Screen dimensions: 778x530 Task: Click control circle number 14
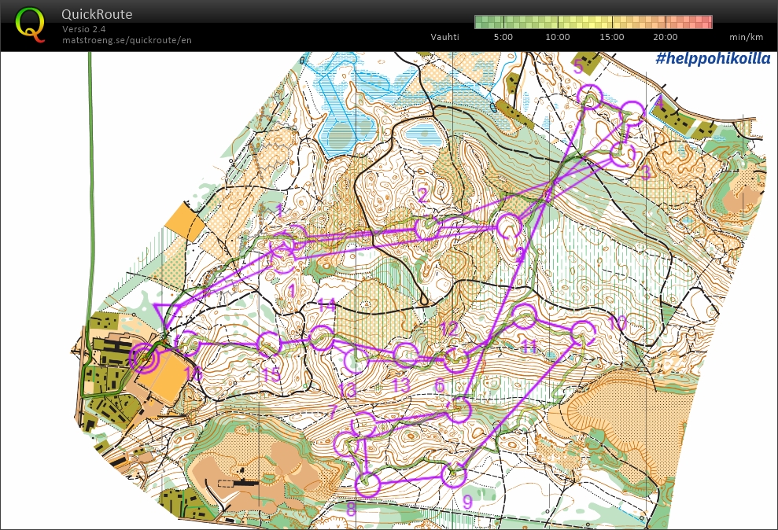pos(322,337)
